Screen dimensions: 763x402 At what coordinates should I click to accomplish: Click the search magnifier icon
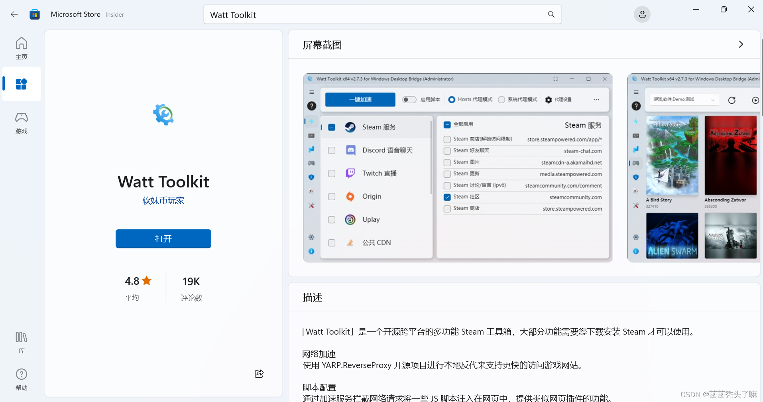click(551, 14)
